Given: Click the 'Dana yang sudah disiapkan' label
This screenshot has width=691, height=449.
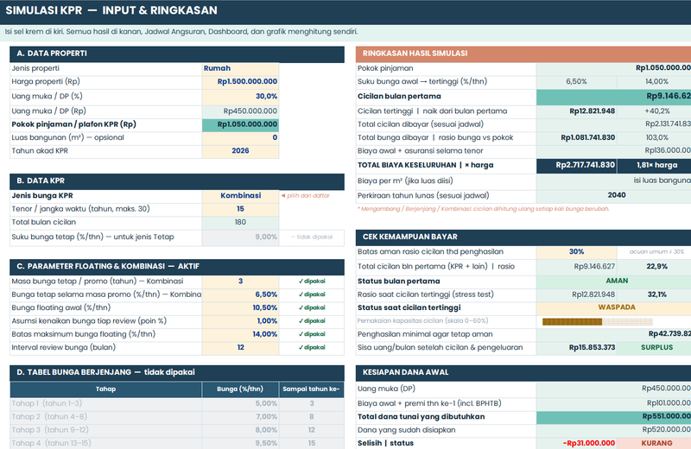Looking at the screenshot, I should [x=406, y=430].
